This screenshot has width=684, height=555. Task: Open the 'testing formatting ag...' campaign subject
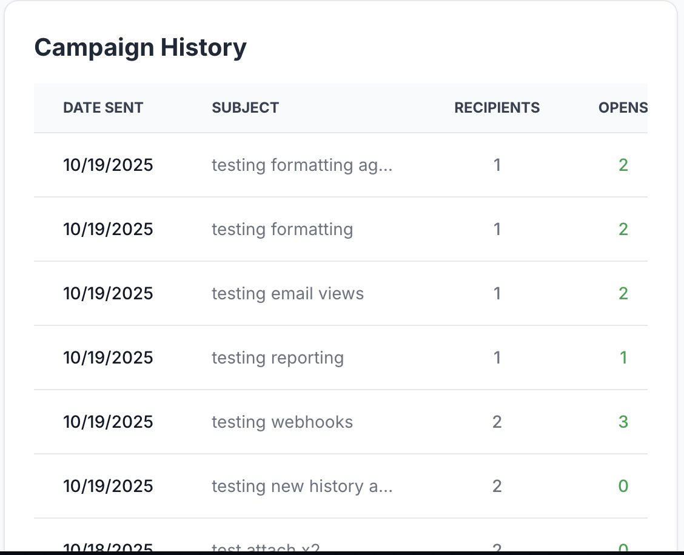click(302, 165)
